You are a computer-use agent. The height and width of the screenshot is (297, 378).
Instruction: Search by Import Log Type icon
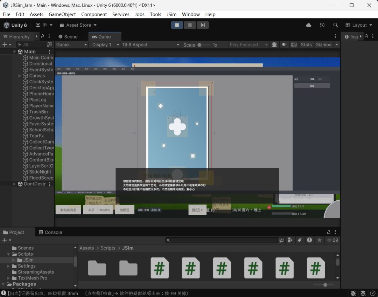[309, 240]
